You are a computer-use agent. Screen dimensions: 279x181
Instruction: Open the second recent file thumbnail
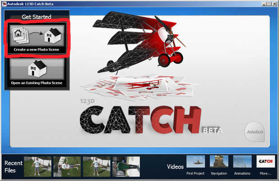click(67, 167)
